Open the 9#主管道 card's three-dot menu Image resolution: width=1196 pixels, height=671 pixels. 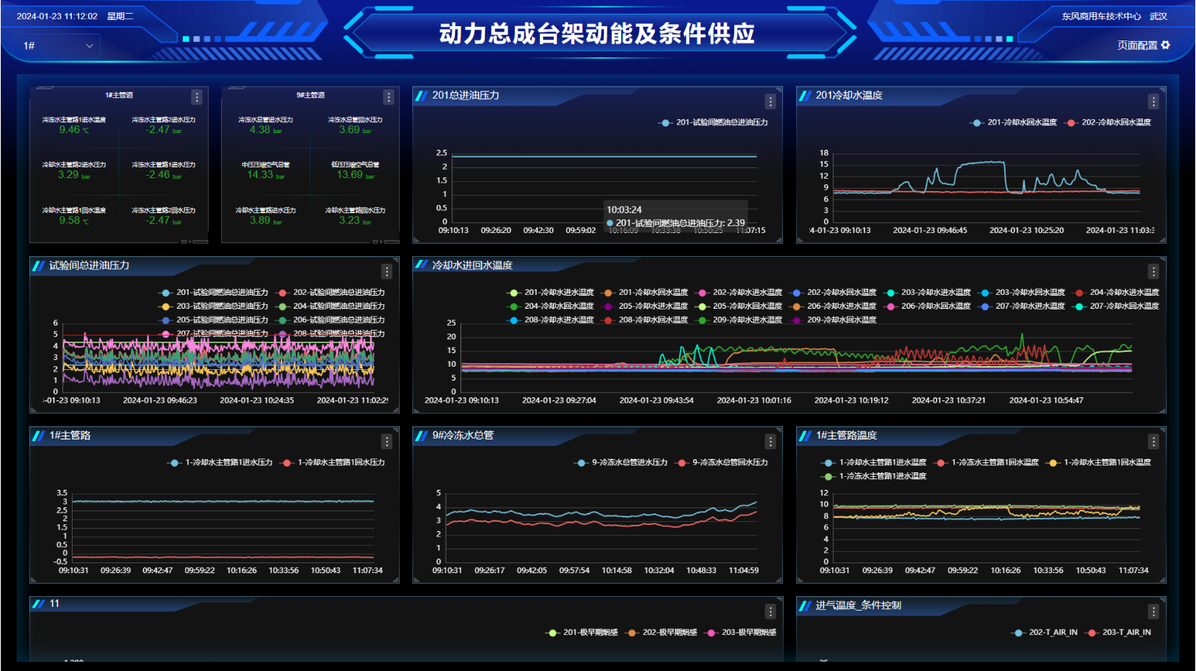click(388, 97)
